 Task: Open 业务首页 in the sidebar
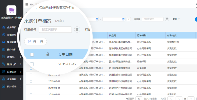coord(12,27)
